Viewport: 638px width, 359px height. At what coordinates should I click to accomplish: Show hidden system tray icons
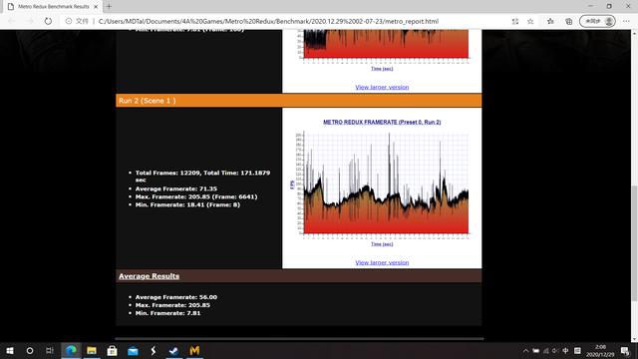(x=525, y=350)
